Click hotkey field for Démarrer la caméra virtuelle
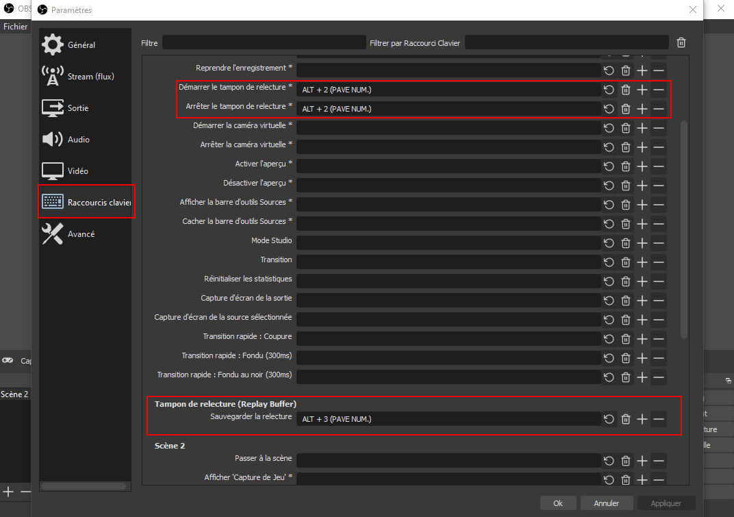 448,128
